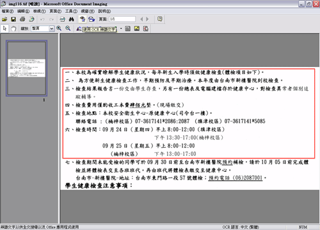Open the 視窗(W) menu
Image resolution: width=320 pixels, height=230 pixels.
(x=88, y=11)
